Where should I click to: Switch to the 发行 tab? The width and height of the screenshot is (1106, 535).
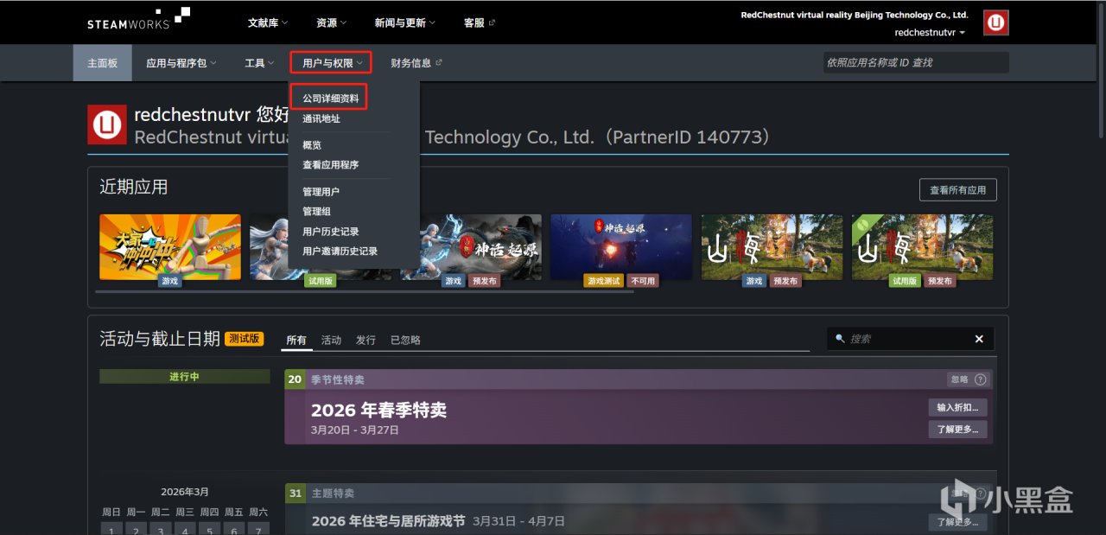coord(365,340)
